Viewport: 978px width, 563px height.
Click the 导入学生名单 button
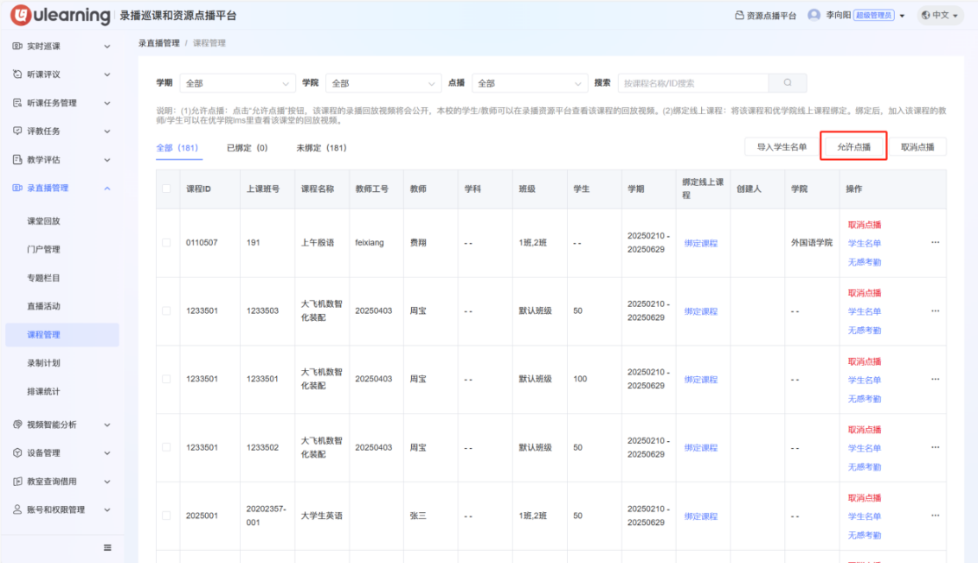[781, 147]
